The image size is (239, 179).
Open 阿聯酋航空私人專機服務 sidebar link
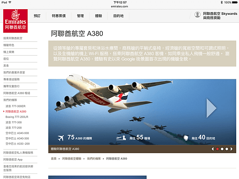(x=18, y=153)
